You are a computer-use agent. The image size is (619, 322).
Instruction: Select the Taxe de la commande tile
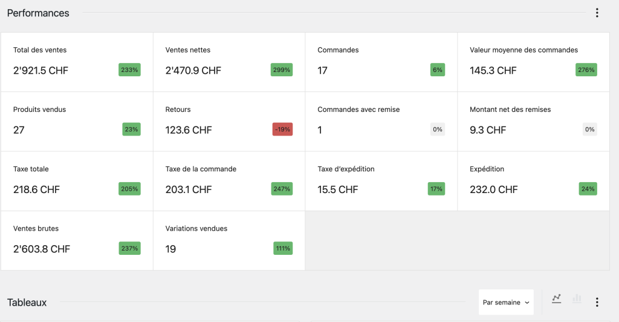(x=229, y=180)
